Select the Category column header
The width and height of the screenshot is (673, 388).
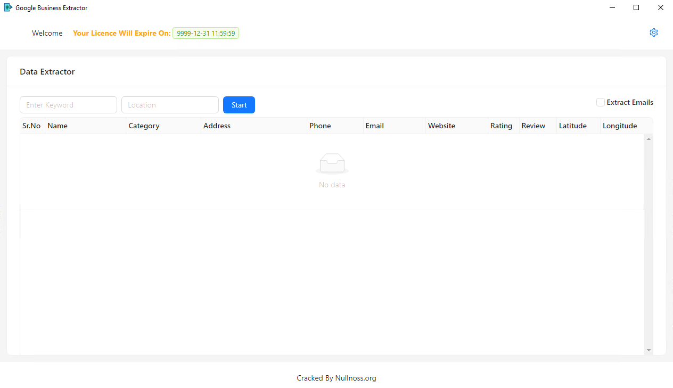click(x=163, y=126)
